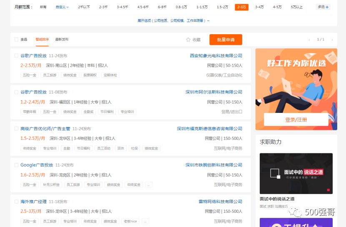Click the star icon next to 收藏
The width and height of the screenshot is (346, 227).
point(188,40)
